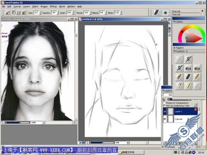
Task: Collapse the Layers palette
Action: (x=163, y=91)
